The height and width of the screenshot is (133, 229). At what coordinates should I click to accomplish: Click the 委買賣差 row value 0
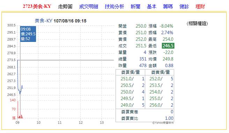click(x=172, y=112)
